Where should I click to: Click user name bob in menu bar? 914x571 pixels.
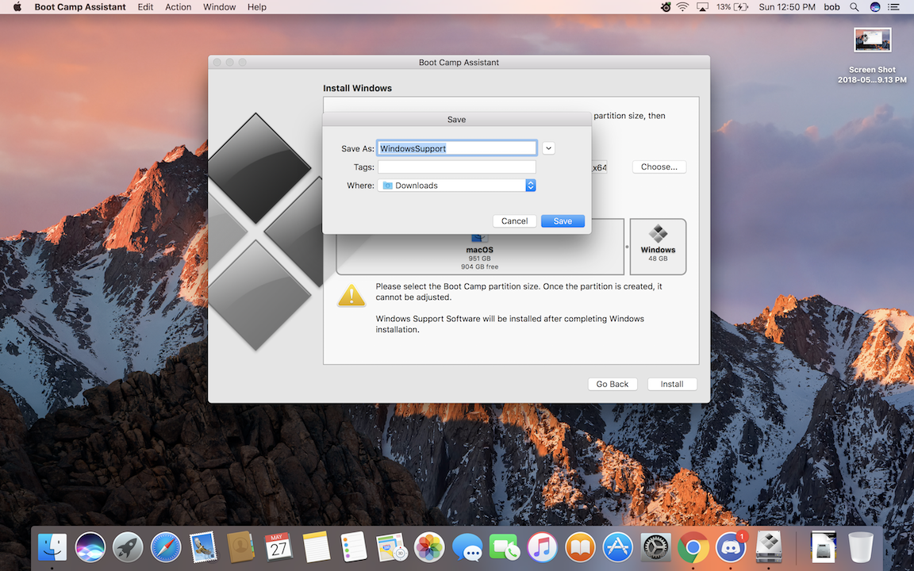click(831, 7)
